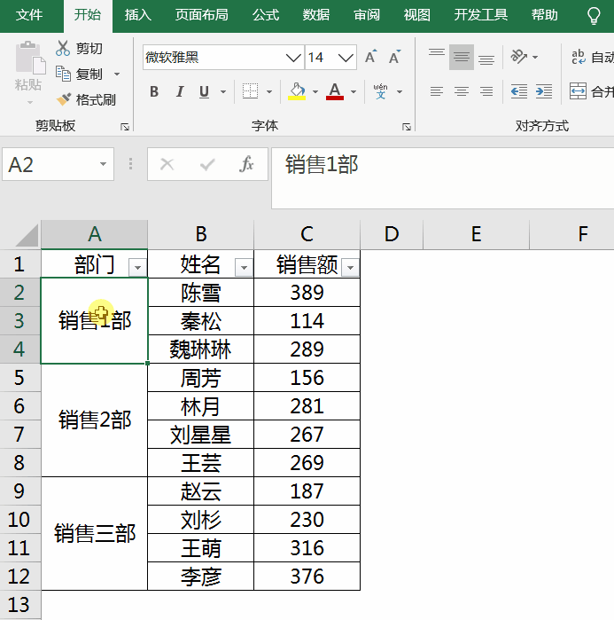614x620 pixels.
Task: Click the Name Box showing A2
Action: pos(58,164)
